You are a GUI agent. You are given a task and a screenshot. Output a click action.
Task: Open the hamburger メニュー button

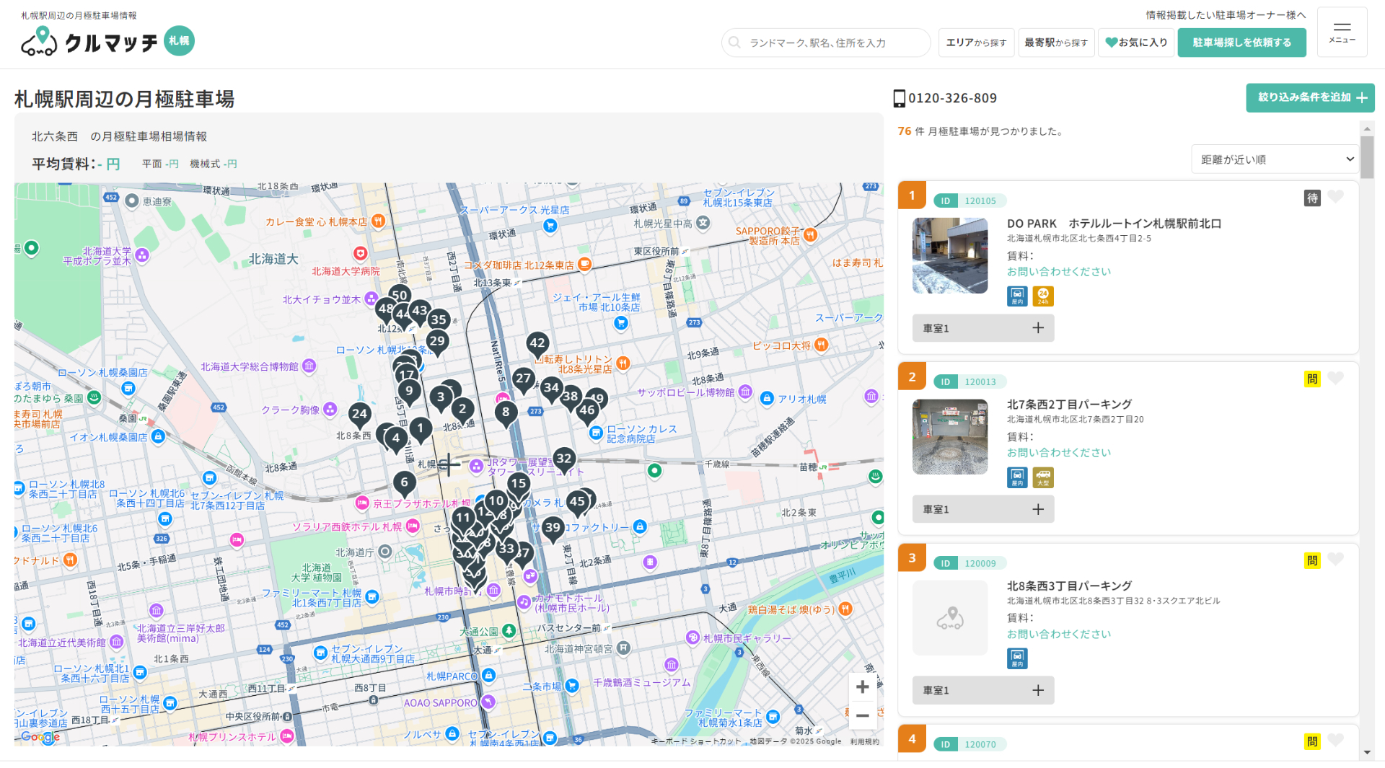pos(1342,32)
